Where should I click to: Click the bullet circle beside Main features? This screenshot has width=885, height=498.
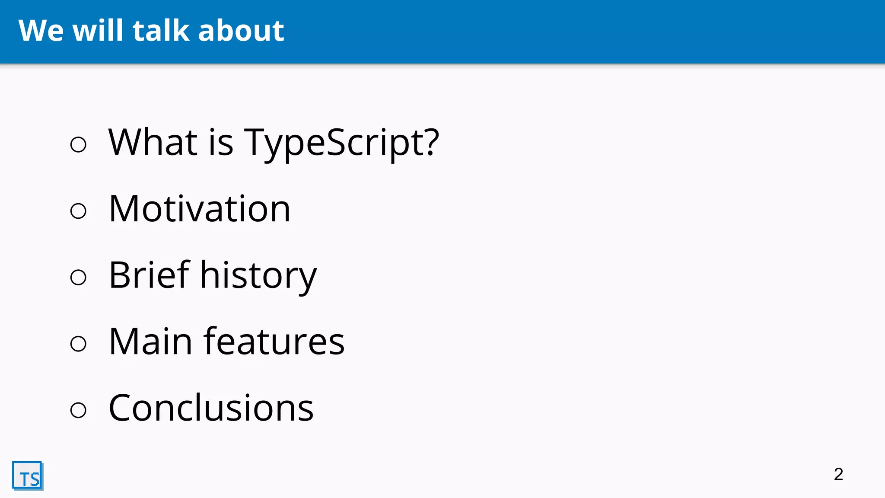pos(78,344)
